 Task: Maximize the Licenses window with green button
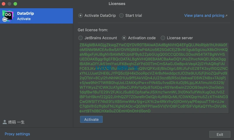15,4
